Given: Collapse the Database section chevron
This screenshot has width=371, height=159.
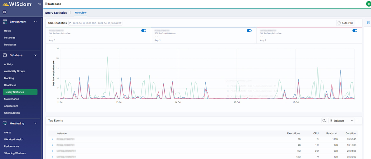Looking at the screenshot, I should 36,55.
